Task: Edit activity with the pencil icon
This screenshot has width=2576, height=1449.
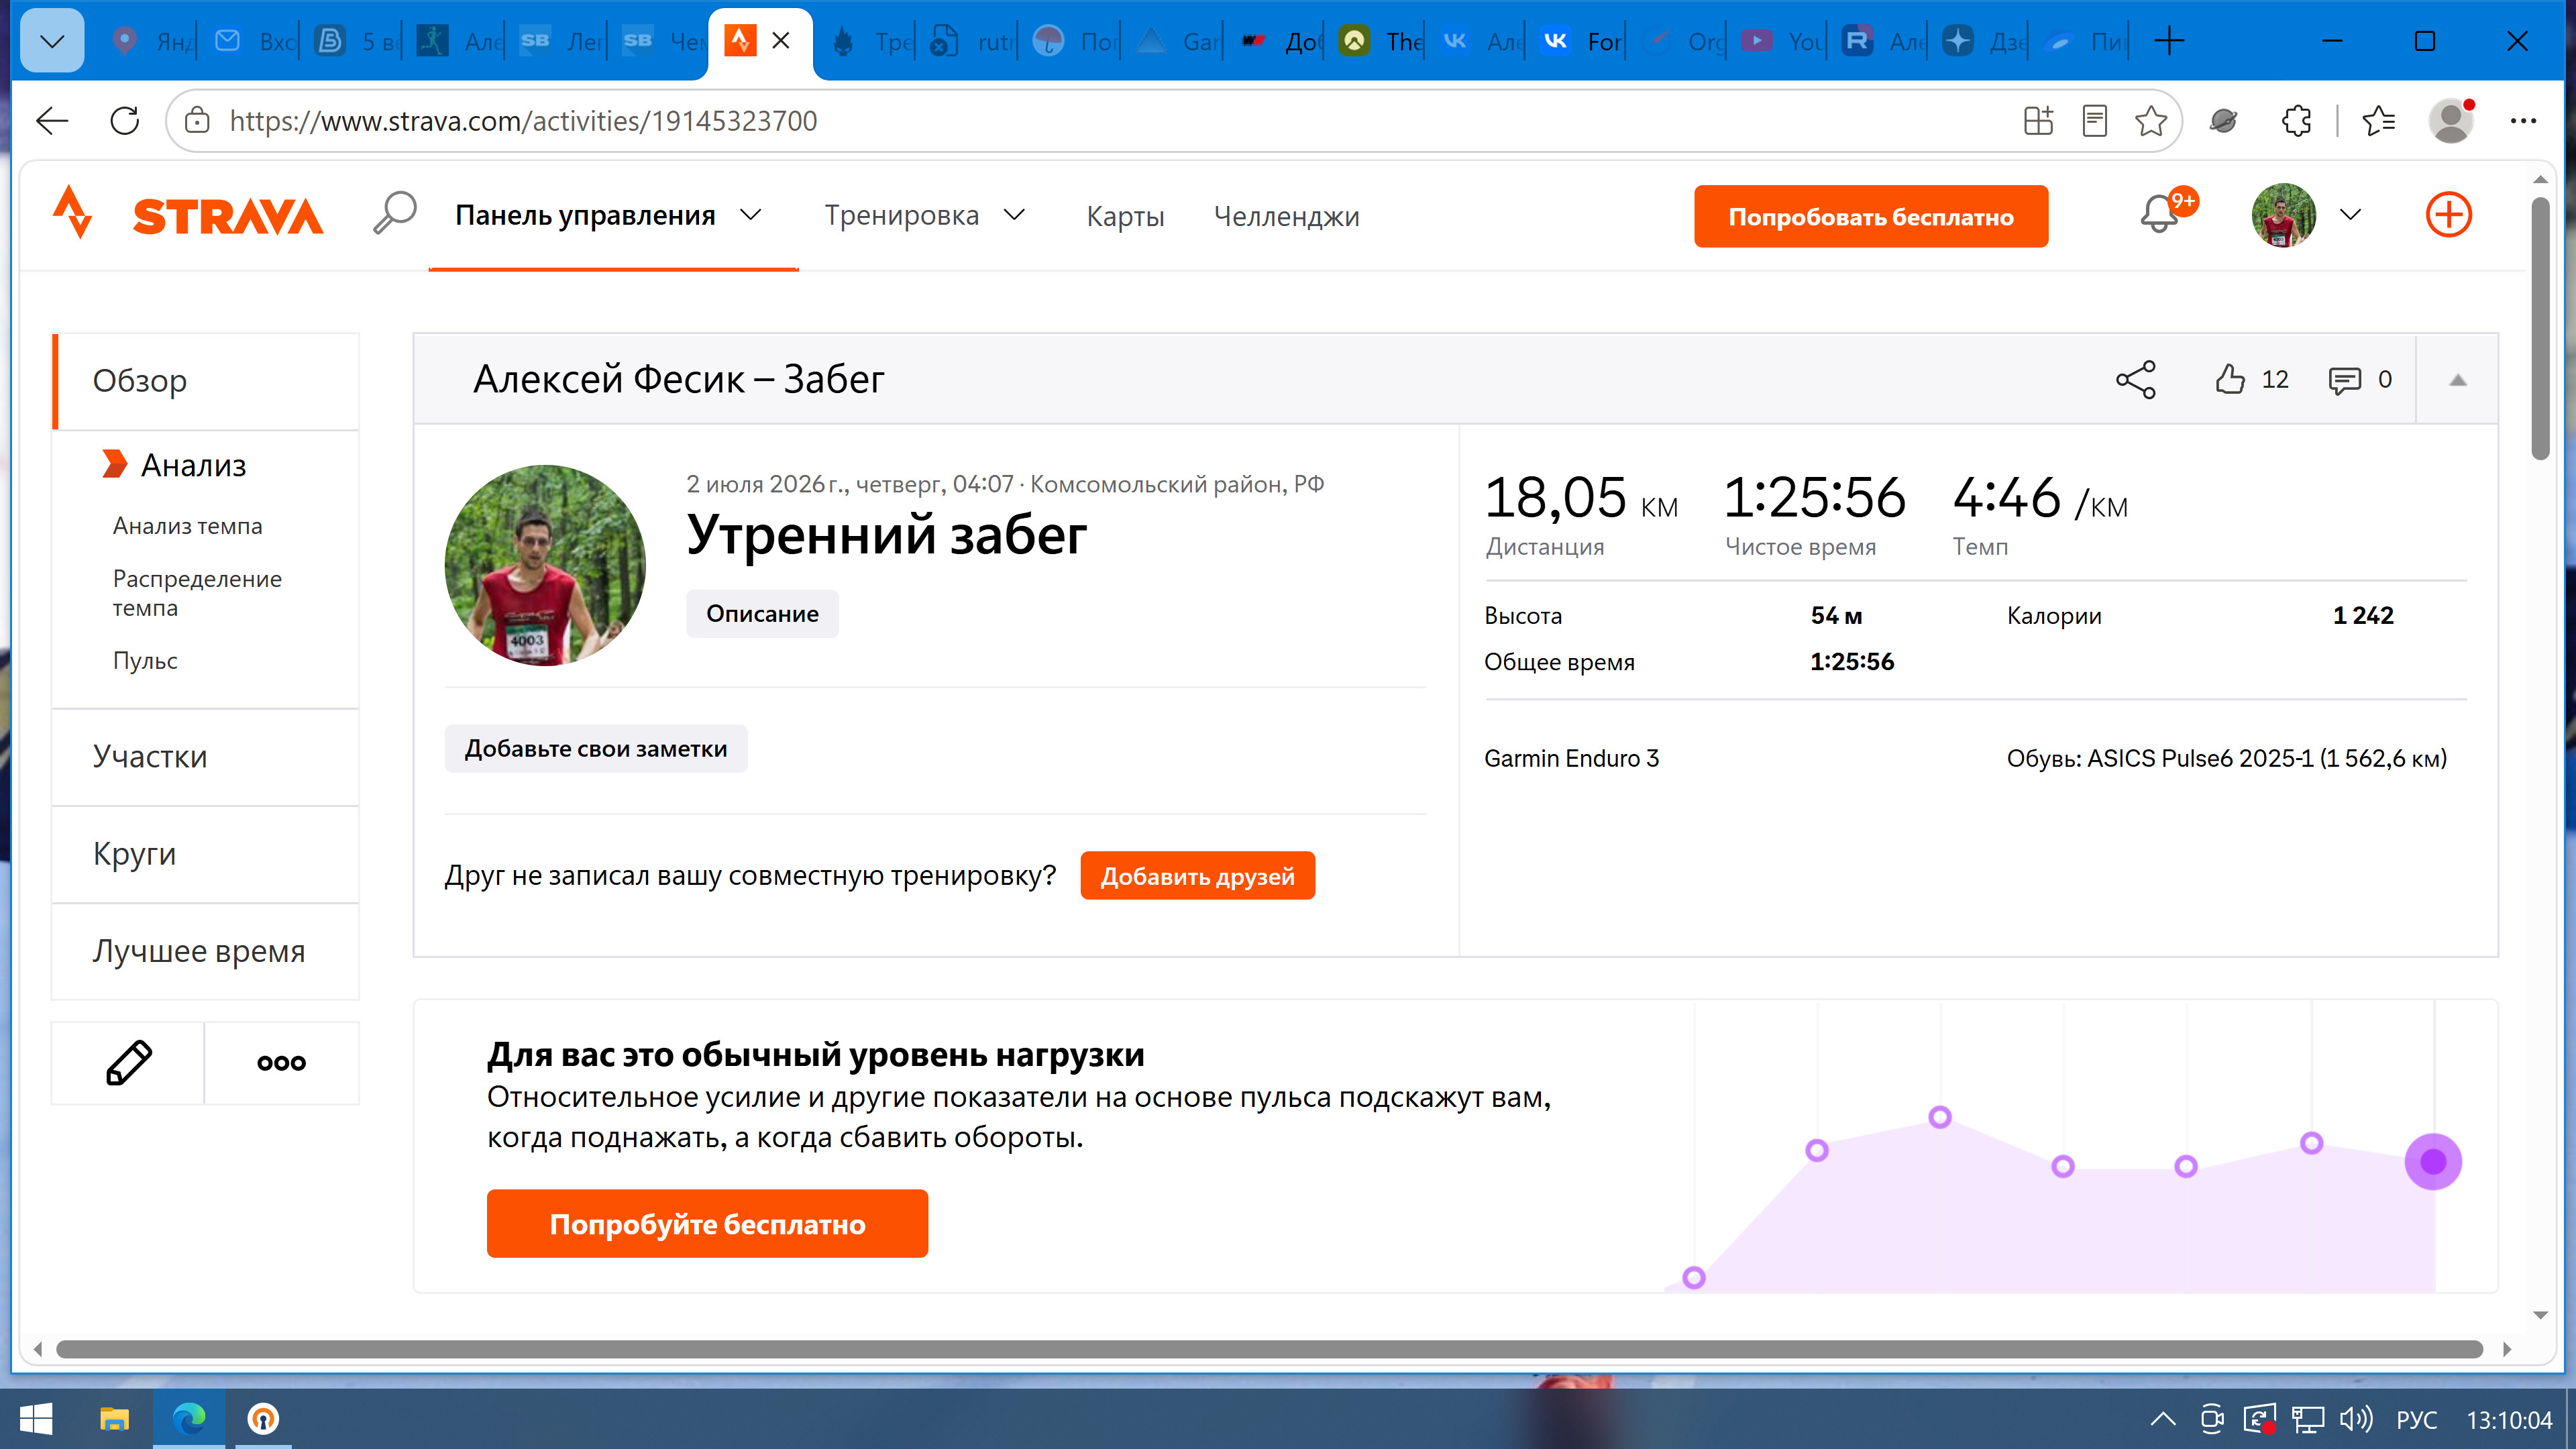Action: 129,1062
